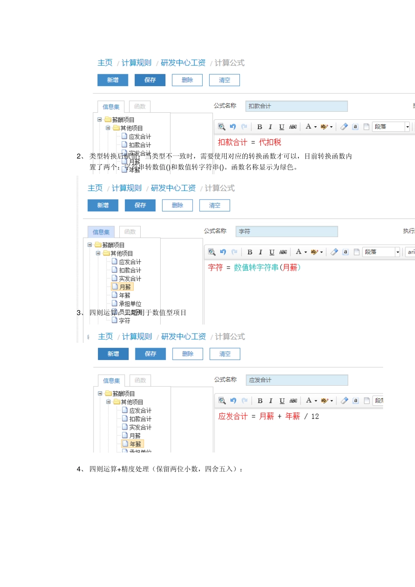
Task: Click preview magnifier in the 字符 formula editor
Action: click(x=212, y=252)
